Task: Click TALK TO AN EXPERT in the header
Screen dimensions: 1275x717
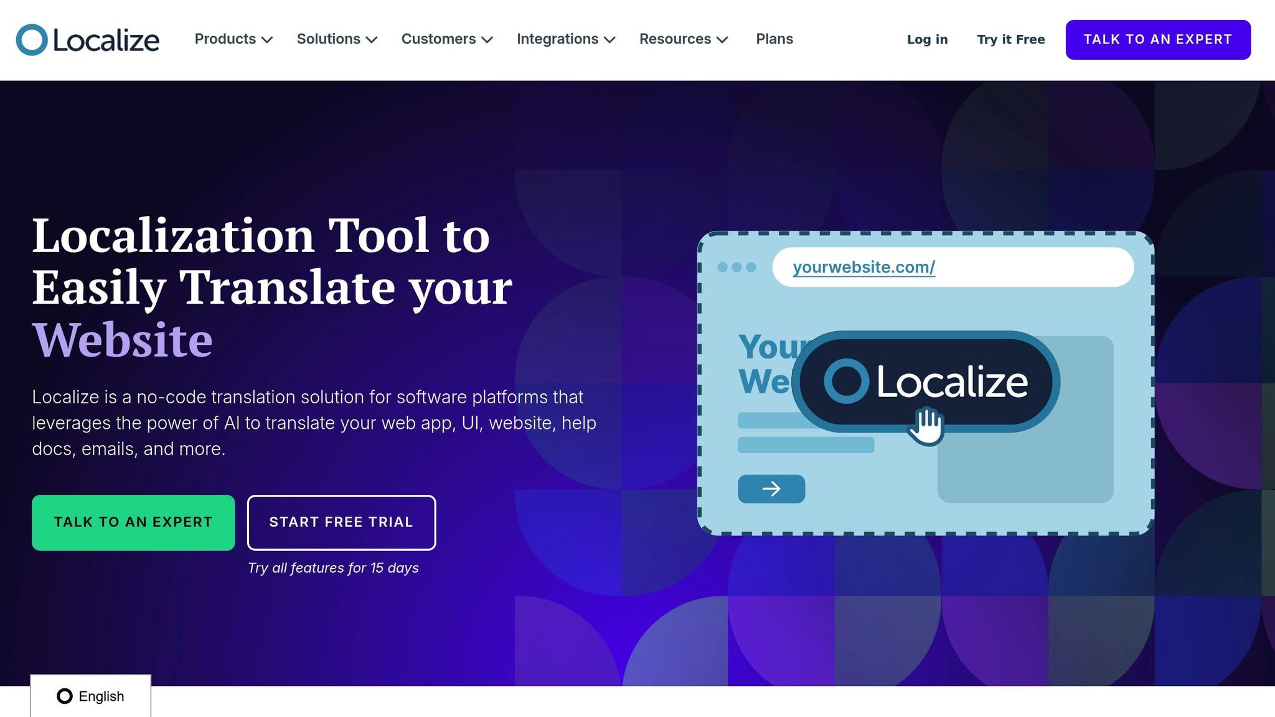Action: point(1157,39)
